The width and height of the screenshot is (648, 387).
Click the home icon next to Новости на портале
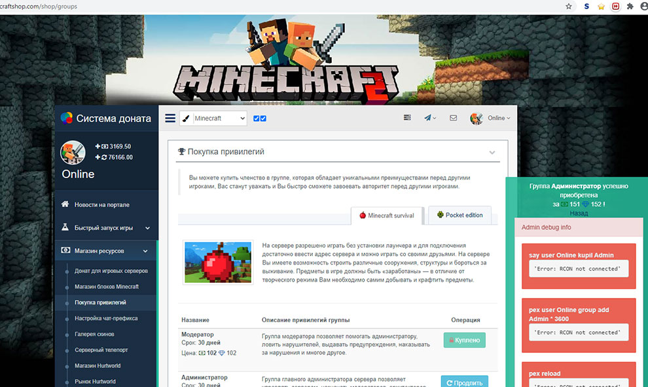pos(65,204)
